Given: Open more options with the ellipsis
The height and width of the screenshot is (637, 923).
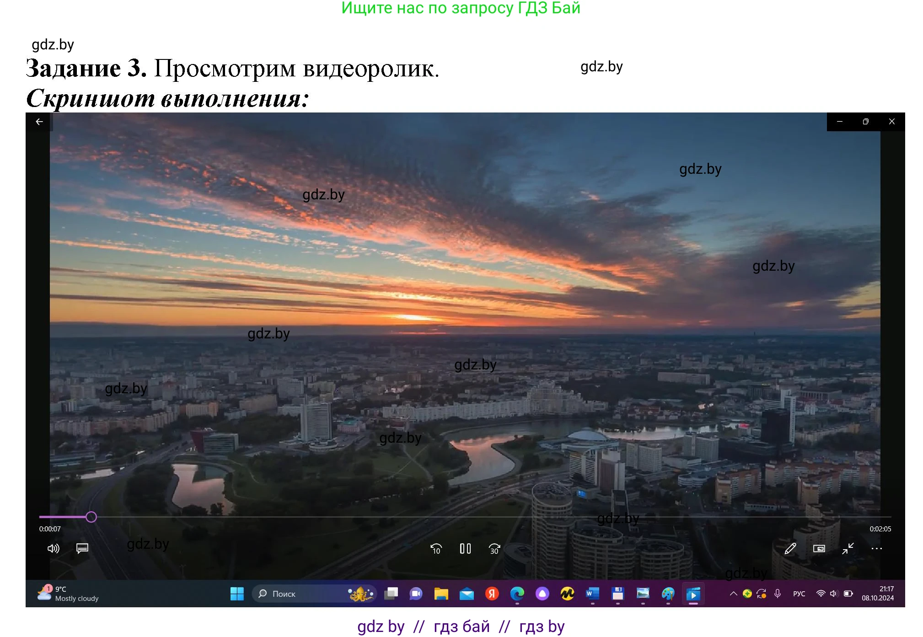Looking at the screenshot, I should (877, 549).
